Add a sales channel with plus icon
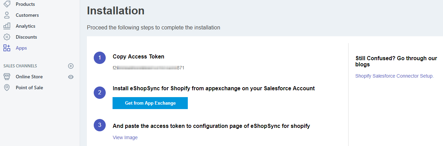The image size is (443, 146). pyautogui.click(x=71, y=66)
